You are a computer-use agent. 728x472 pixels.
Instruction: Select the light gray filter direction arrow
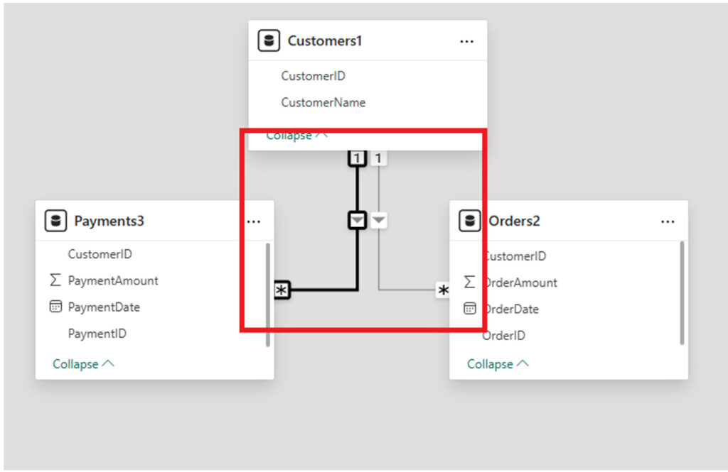click(x=380, y=221)
